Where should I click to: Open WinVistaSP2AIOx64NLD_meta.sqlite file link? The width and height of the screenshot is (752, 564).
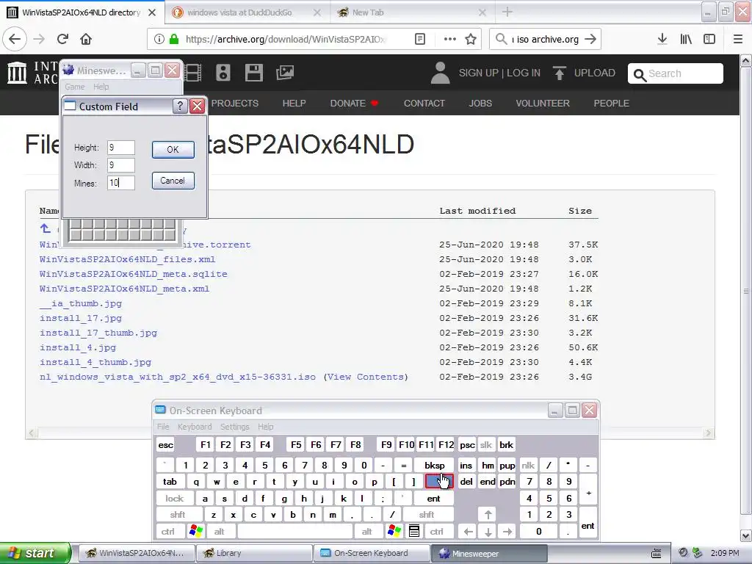134,275
